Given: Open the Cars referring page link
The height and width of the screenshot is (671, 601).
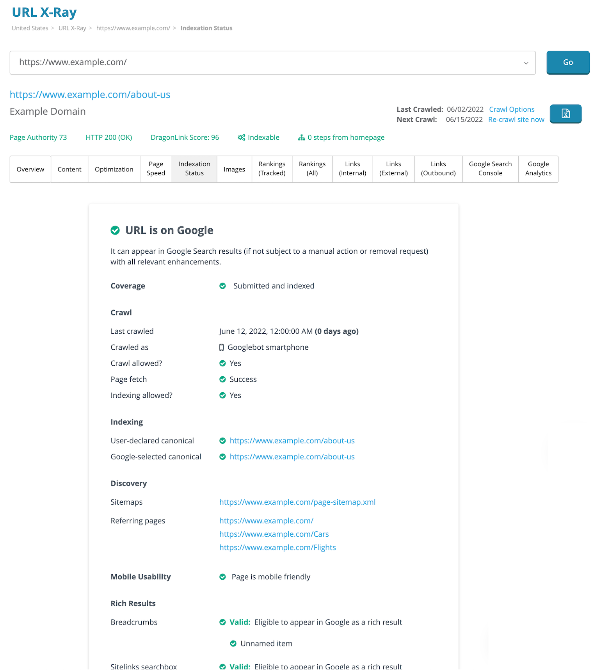Looking at the screenshot, I should pos(274,534).
